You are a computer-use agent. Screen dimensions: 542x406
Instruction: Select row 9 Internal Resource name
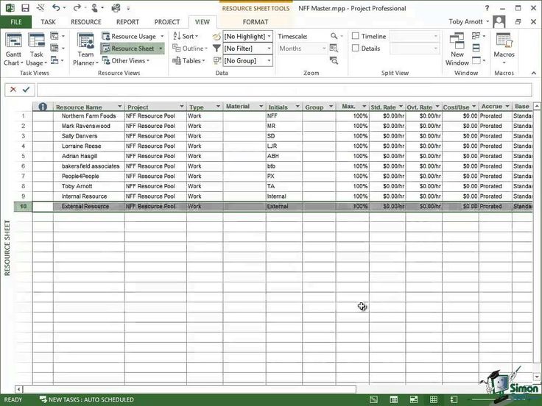tap(89, 196)
